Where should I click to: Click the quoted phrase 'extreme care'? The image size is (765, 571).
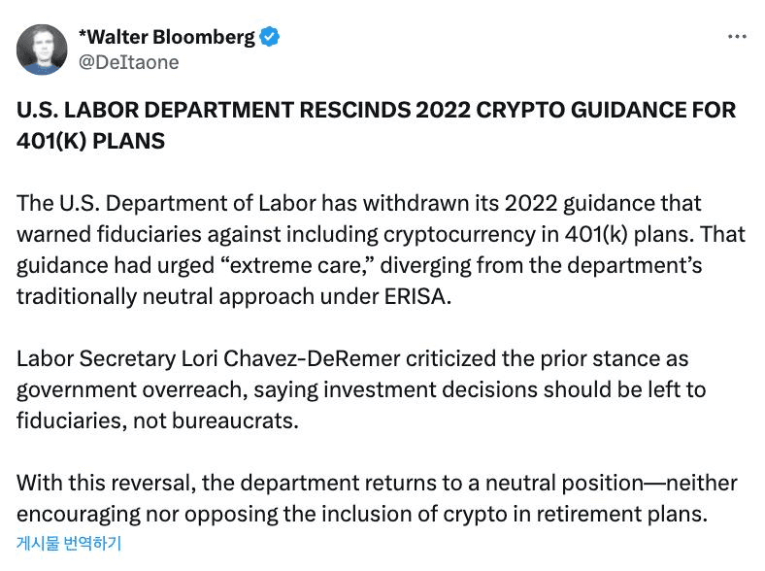(298, 265)
